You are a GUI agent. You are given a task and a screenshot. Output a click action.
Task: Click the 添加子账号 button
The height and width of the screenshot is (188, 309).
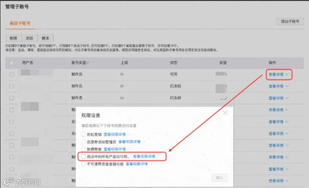click(290, 21)
